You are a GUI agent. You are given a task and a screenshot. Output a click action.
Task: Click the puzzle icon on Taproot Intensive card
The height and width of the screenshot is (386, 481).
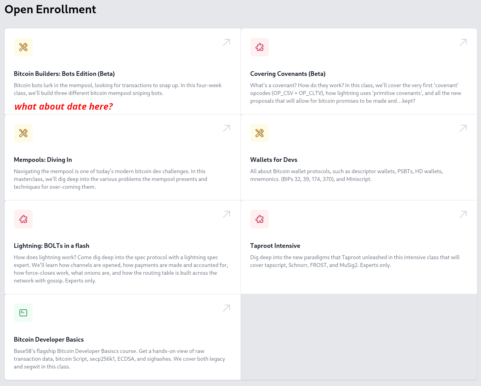coord(260,219)
